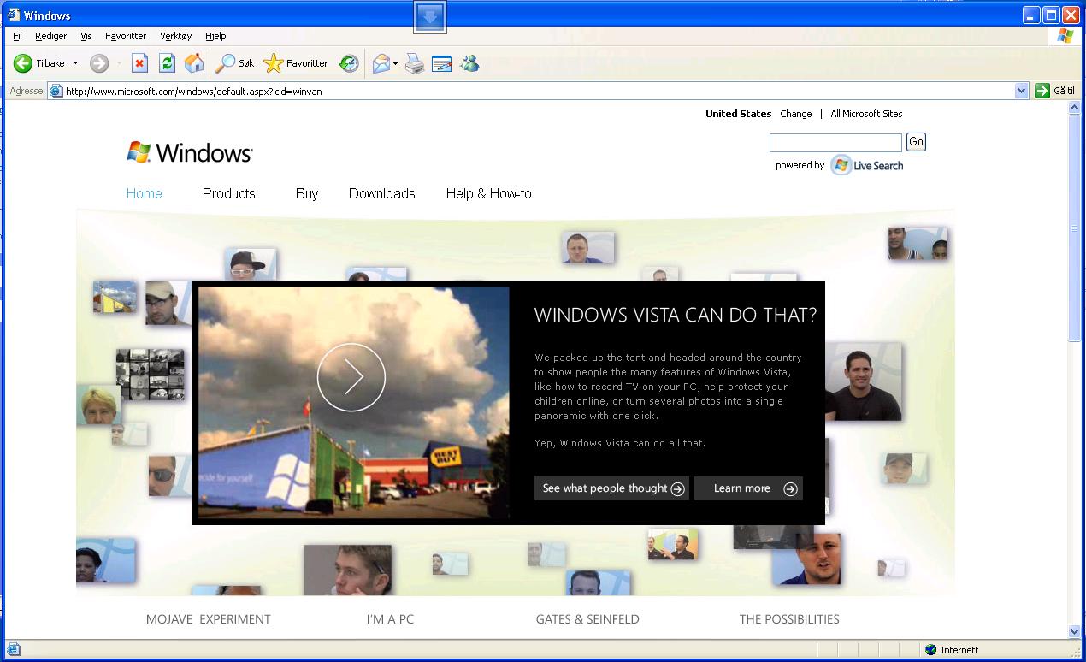Select the Downloads navigation tab

pos(382,193)
